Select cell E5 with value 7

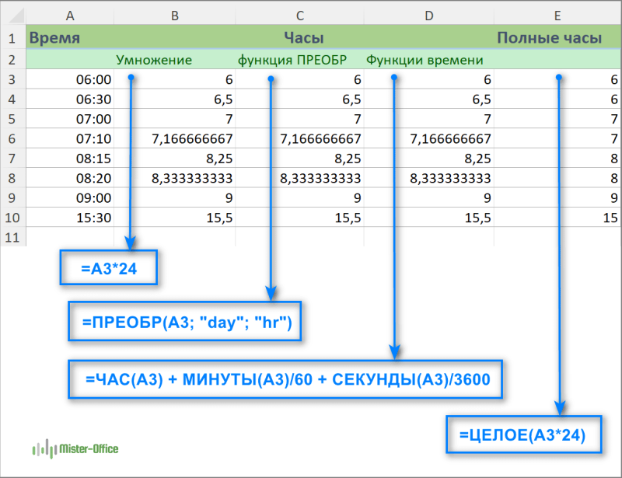557,119
